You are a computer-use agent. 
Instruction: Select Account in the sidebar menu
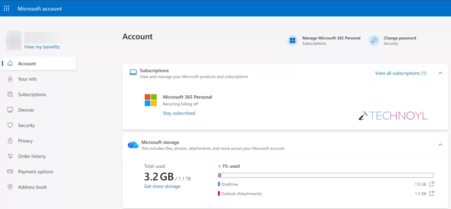[39, 64]
